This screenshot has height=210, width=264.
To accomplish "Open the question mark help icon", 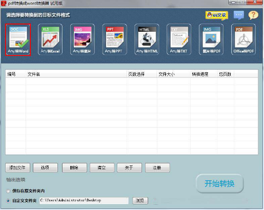I will coord(253,15).
